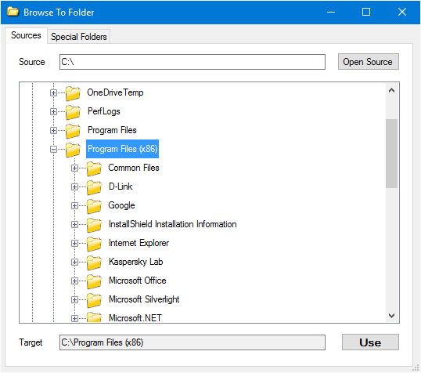Click the Use button
Viewport: 421px width, 373px height.
(370, 342)
